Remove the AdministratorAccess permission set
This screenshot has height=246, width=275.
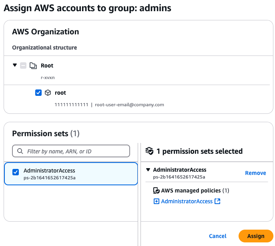click(x=255, y=173)
